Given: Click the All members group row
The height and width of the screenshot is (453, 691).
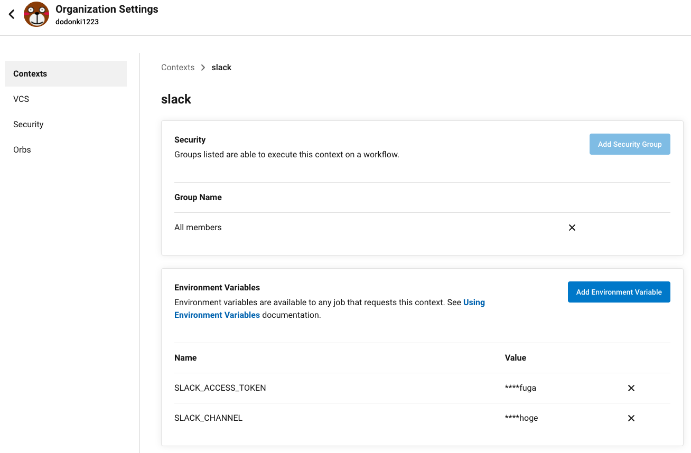Looking at the screenshot, I should coord(422,228).
